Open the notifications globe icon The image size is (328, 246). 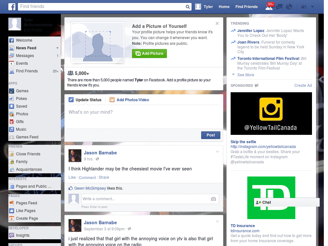click(289, 7)
